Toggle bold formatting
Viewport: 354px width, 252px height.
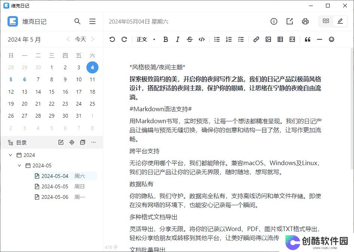tap(165, 39)
